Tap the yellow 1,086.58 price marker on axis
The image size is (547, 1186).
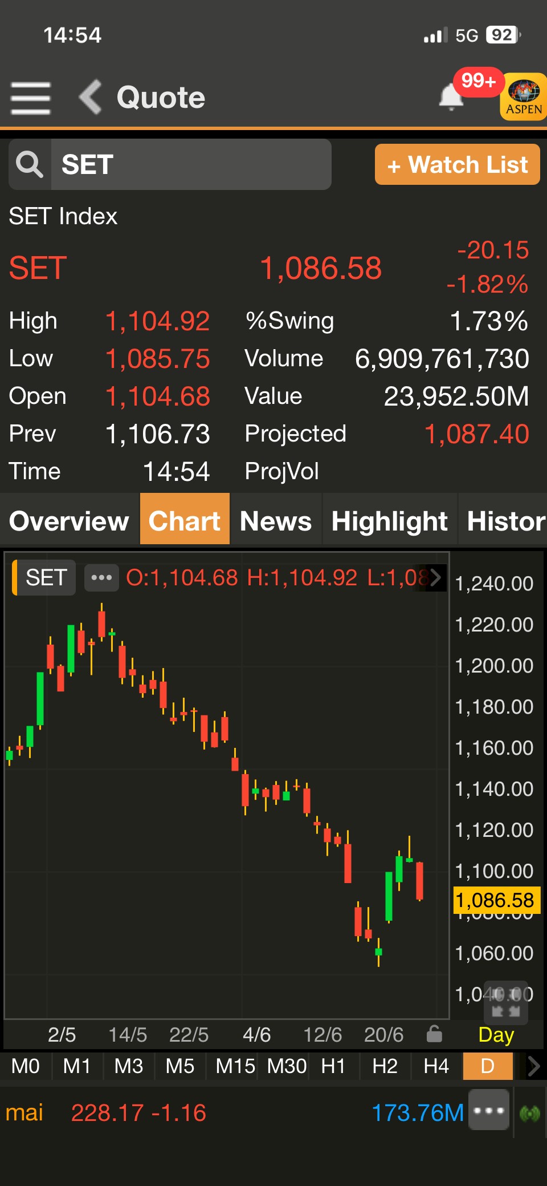pyautogui.click(x=496, y=900)
